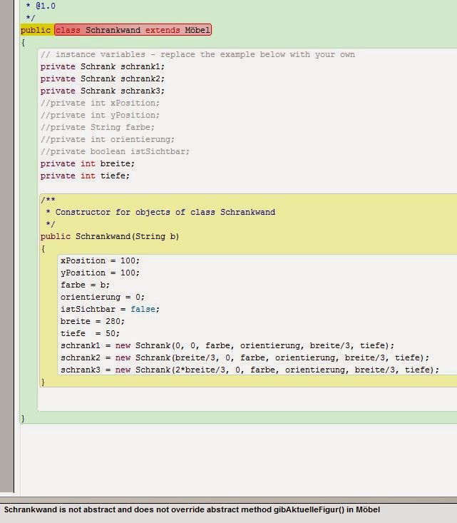
Task: Click the statement 'yPosition = 100;'
Action: coord(100,273)
